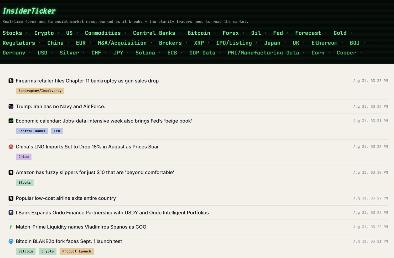Click the green F icon beside Match-Prime headline
The height and width of the screenshot is (258, 394).
(x=11, y=227)
